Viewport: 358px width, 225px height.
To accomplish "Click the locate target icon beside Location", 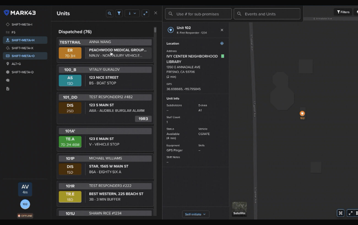I will coord(222,43).
